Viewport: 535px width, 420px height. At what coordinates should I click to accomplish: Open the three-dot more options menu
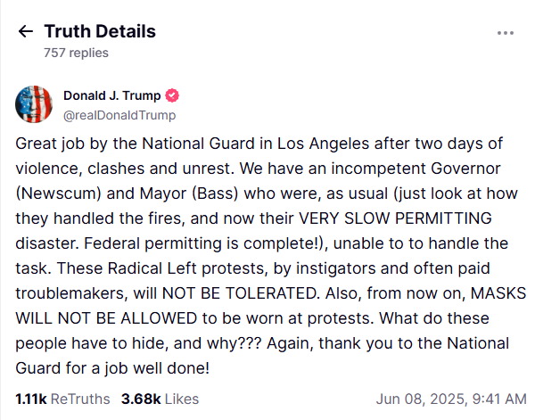pos(505,33)
